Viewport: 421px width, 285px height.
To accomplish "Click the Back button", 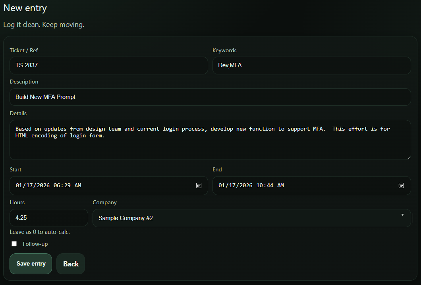I will click(x=70, y=264).
